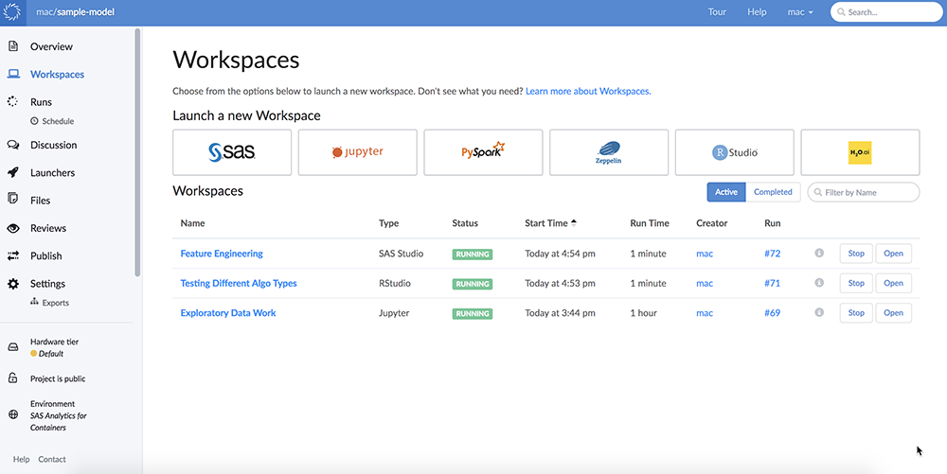Launch a new H2O.ai workspace
The width and height of the screenshot is (947, 474).
(x=860, y=152)
